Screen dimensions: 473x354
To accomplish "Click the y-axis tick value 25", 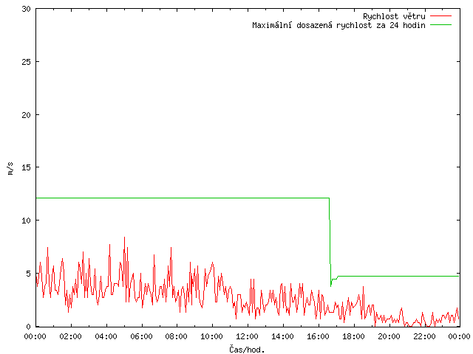I will tap(27, 62).
